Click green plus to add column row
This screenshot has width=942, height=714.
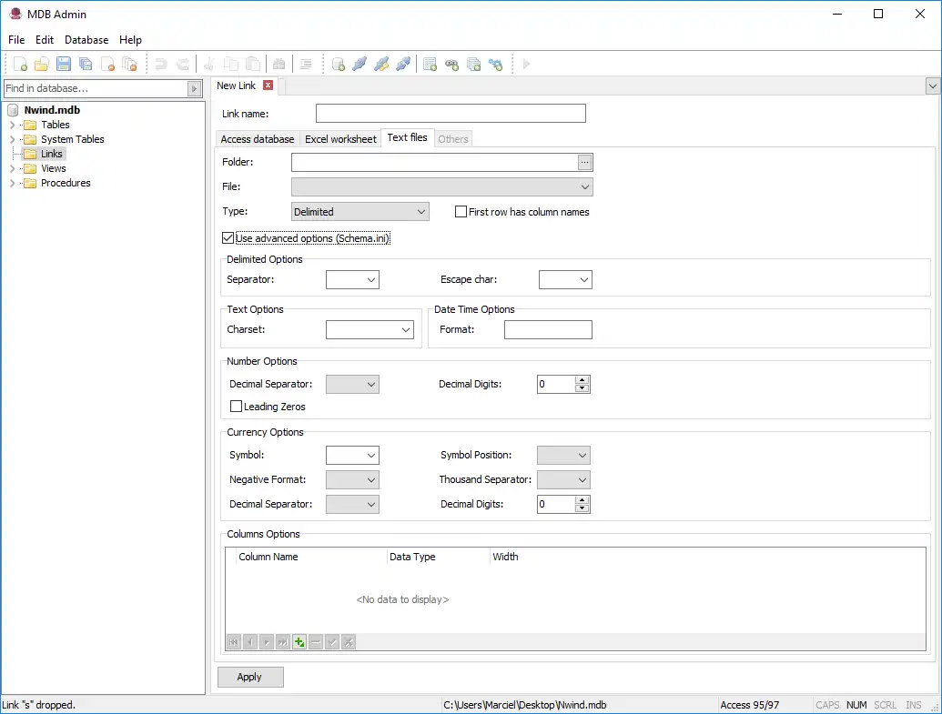click(x=299, y=642)
